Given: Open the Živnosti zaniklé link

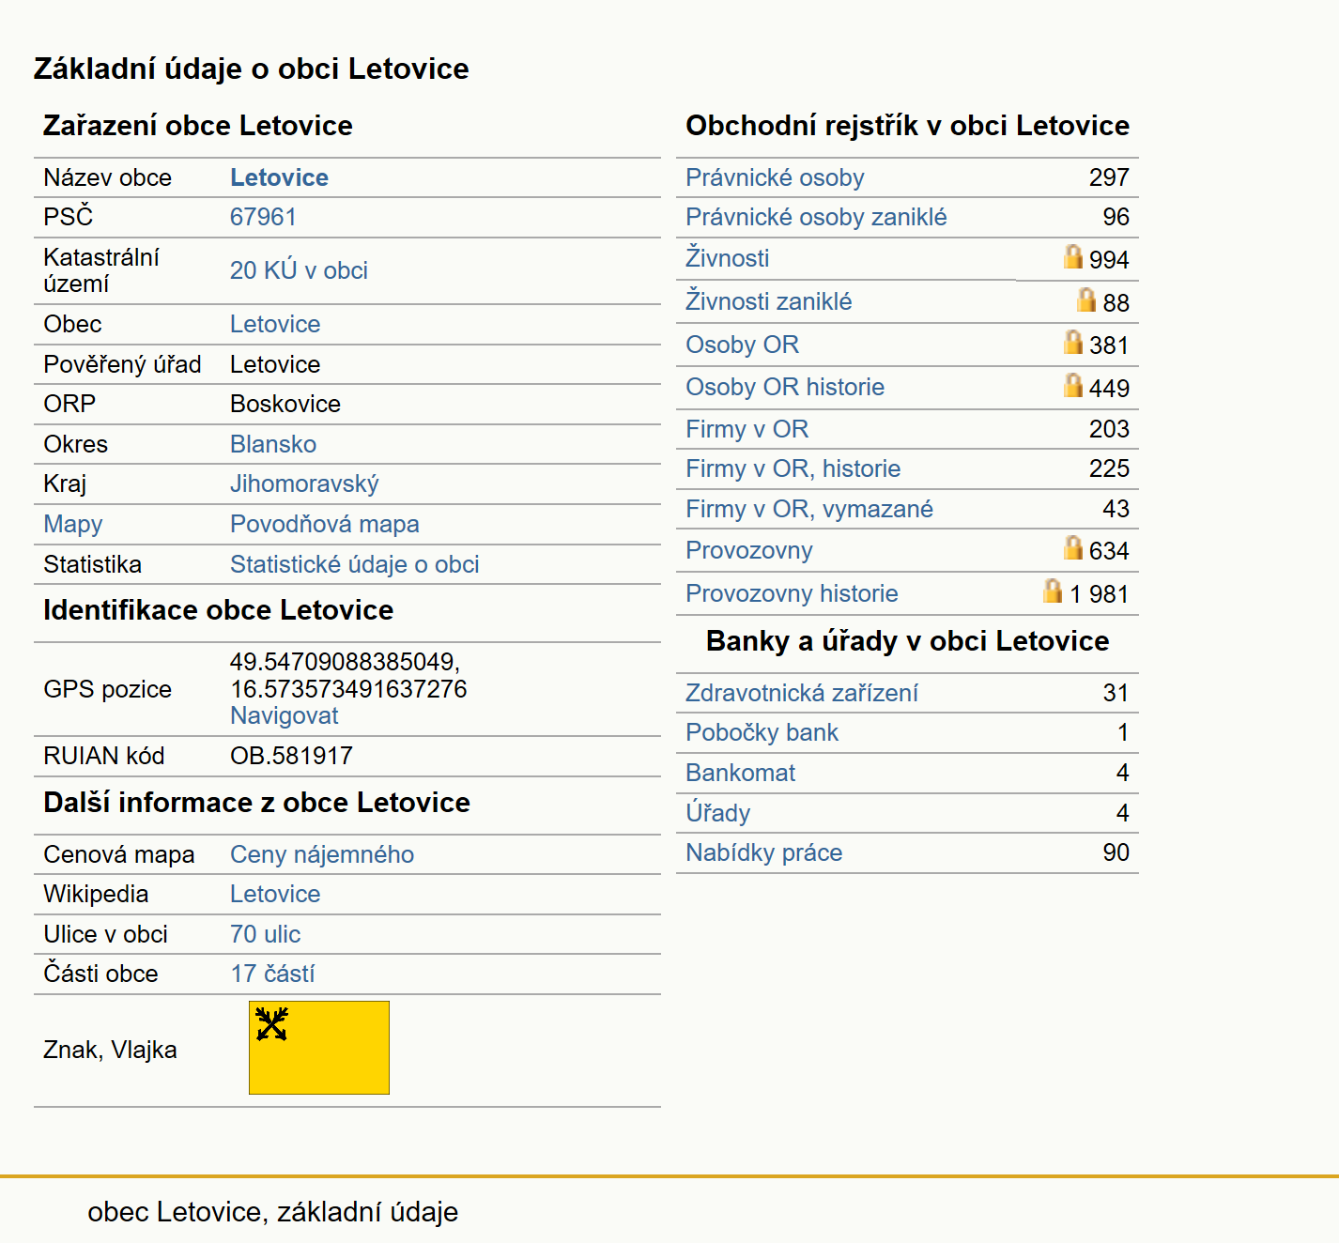Looking at the screenshot, I should click(769, 301).
